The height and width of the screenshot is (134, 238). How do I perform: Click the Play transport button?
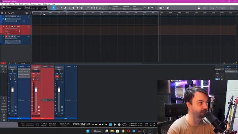pyautogui.click(x=115, y=125)
